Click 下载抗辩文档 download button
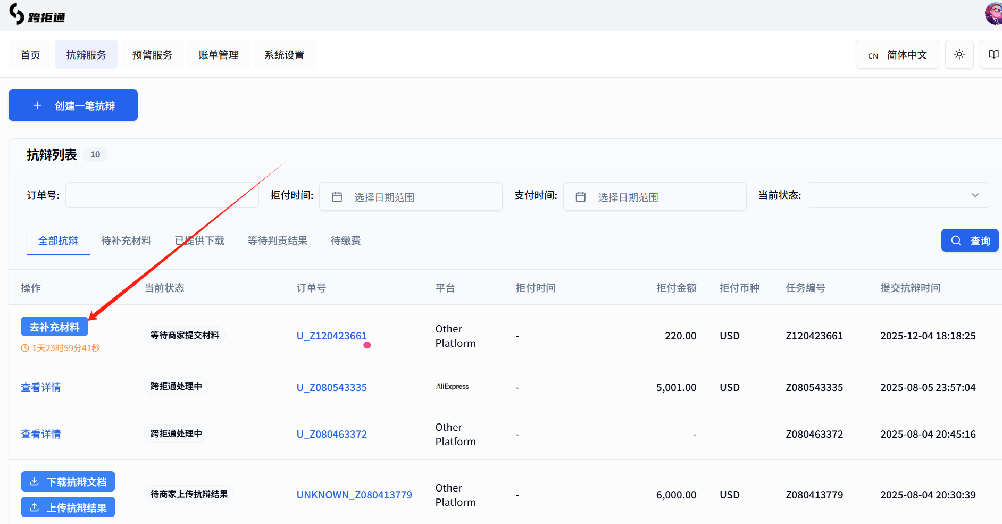This screenshot has width=1002, height=524. coord(68,482)
